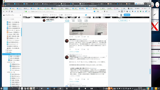The width and height of the screenshot is (160, 90).
Task: Toggle the Firefox sidebar button
Action: pyautogui.click(x=122, y=11)
